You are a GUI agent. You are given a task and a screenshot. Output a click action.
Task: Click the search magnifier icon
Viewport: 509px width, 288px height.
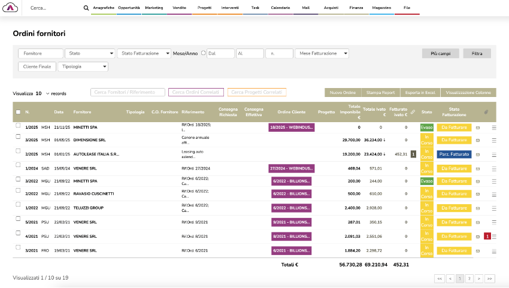click(86, 8)
